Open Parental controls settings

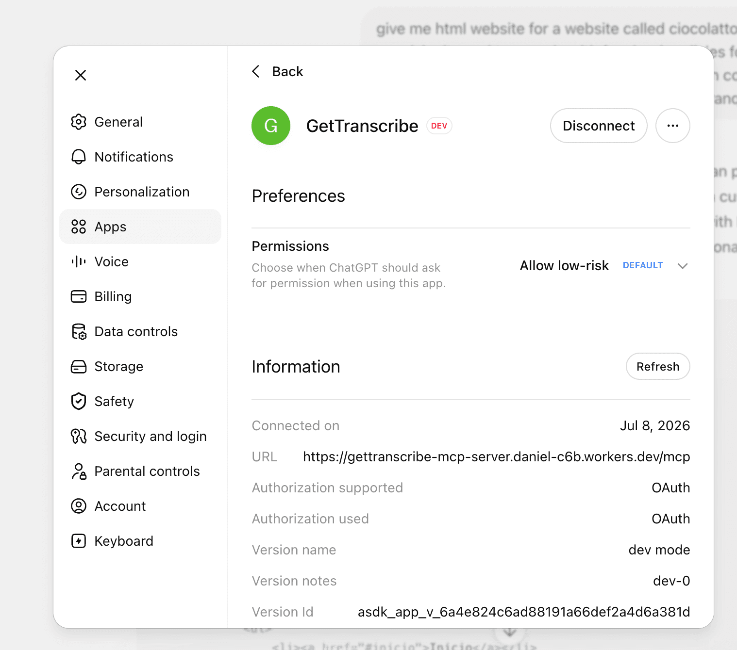(140, 471)
